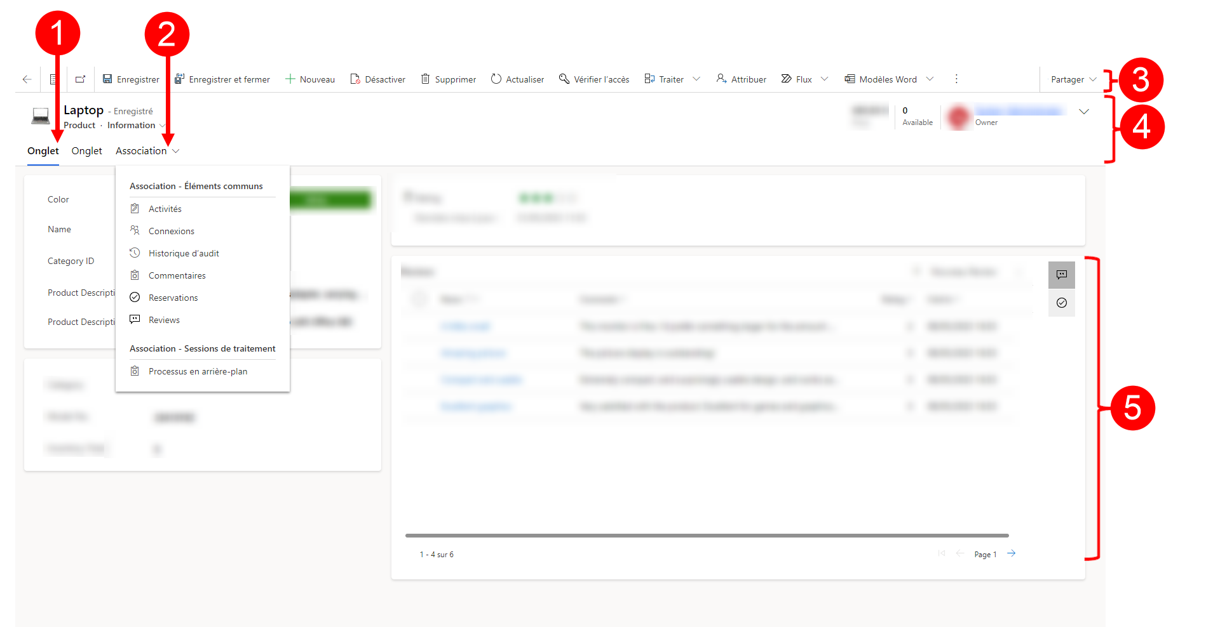
Task: Create a record with Nouveau
Action: click(310, 79)
